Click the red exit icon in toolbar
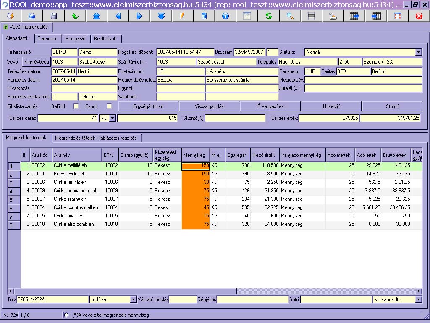The height and width of the screenshot is (323, 430). point(419,16)
